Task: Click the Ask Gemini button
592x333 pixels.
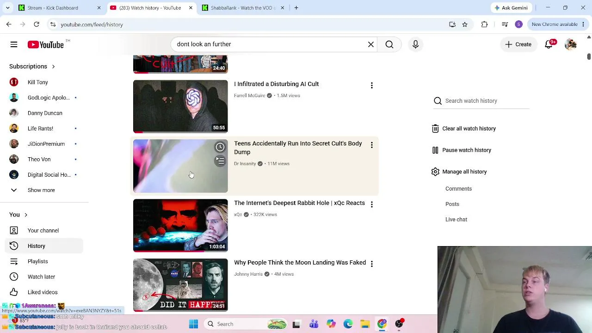Action: tap(511, 8)
